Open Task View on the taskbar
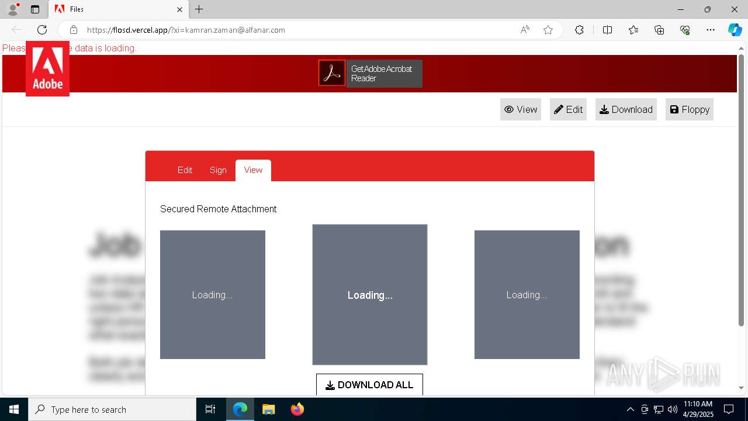The width and height of the screenshot is (748, 421). tap(210, 409)
